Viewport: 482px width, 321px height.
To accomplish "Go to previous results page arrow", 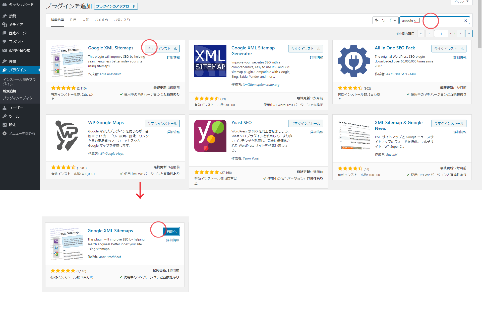I will coord(429,34).
